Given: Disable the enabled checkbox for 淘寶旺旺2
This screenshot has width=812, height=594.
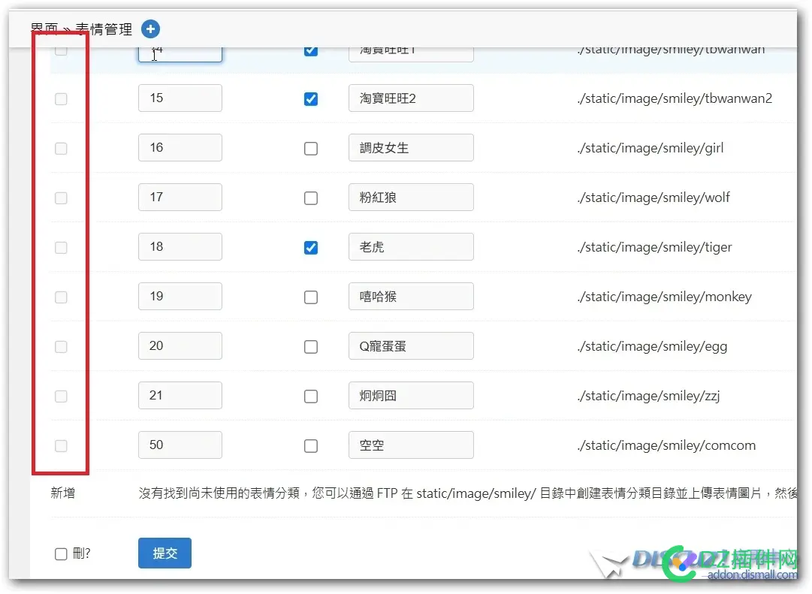Looking at the screenshot, I should pos(311,99).
